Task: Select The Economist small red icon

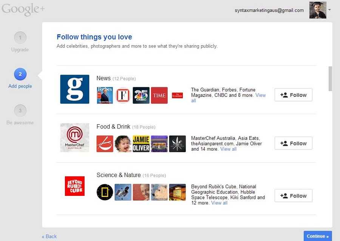Action: pyautogui.click(x=178, y=95)
